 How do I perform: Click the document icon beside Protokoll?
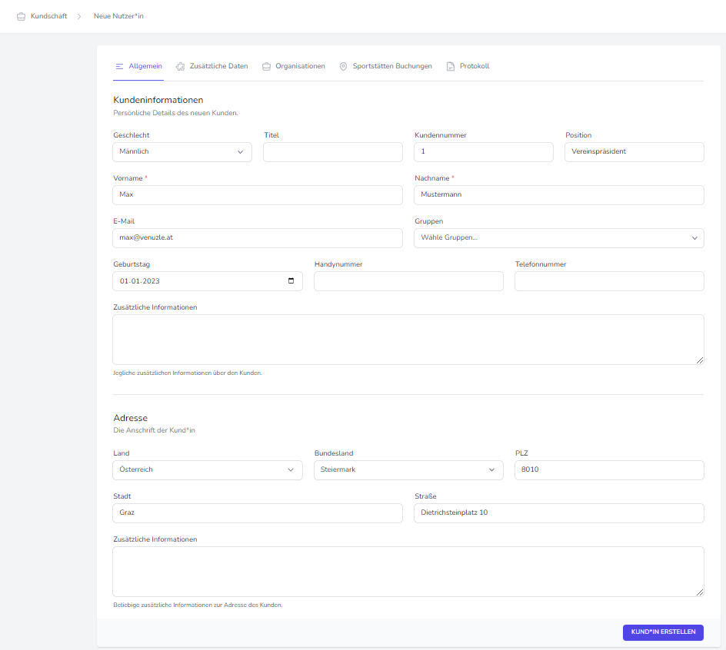click(451, 67)
